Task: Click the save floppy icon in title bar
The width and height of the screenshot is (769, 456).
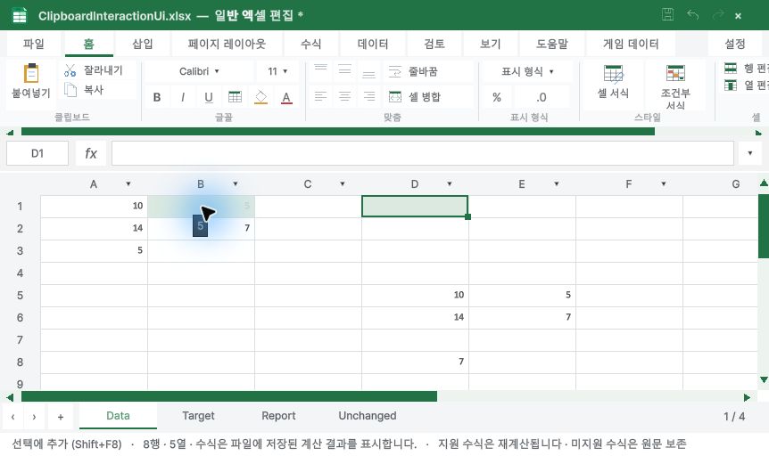Action: coord(667,14)
